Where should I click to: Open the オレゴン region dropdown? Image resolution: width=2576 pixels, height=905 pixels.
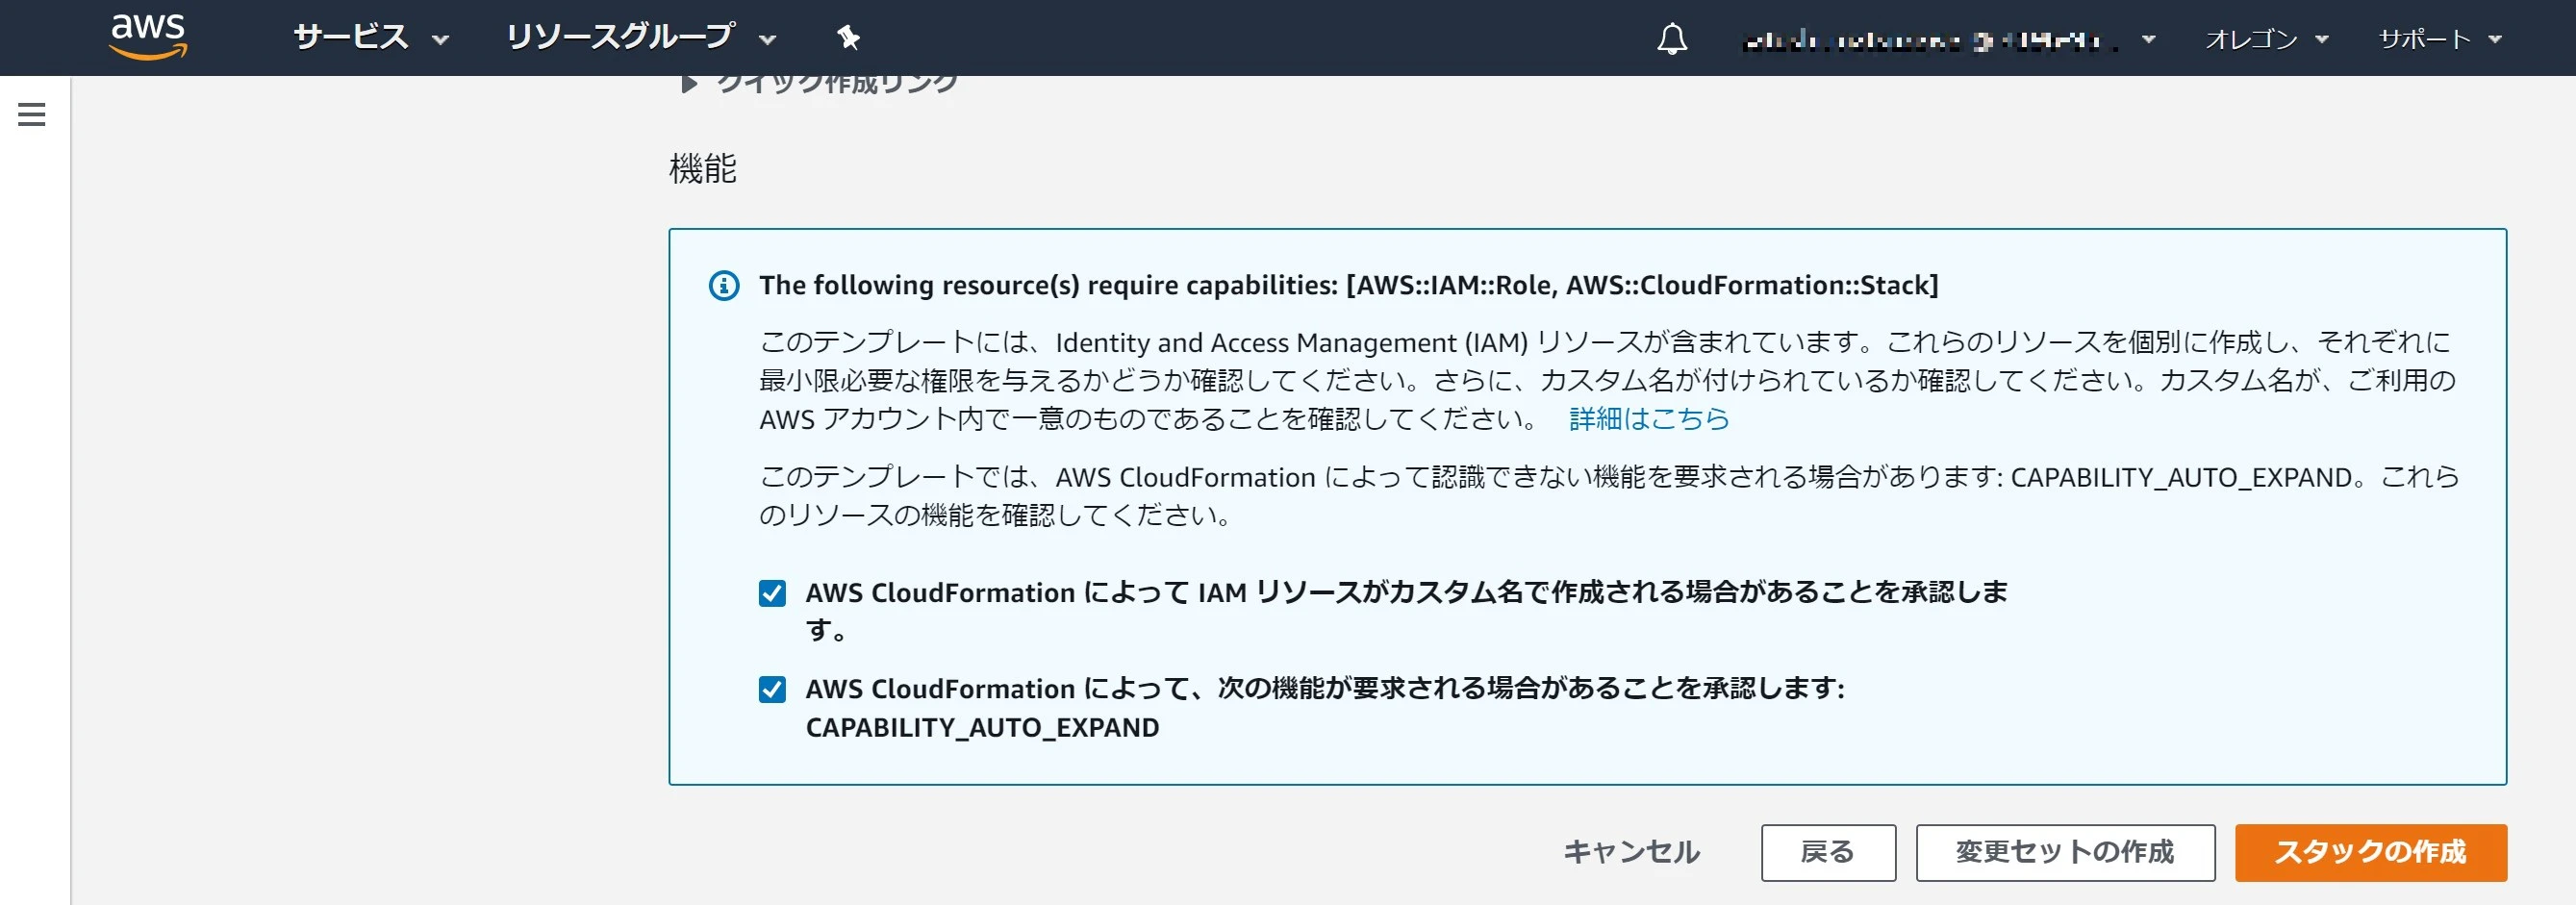[2267, 39]
